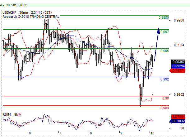Click the Research © 2018 TRADING CENTRAL text
This screenshot has height=140, width=190.
click(x=31, y=17)
